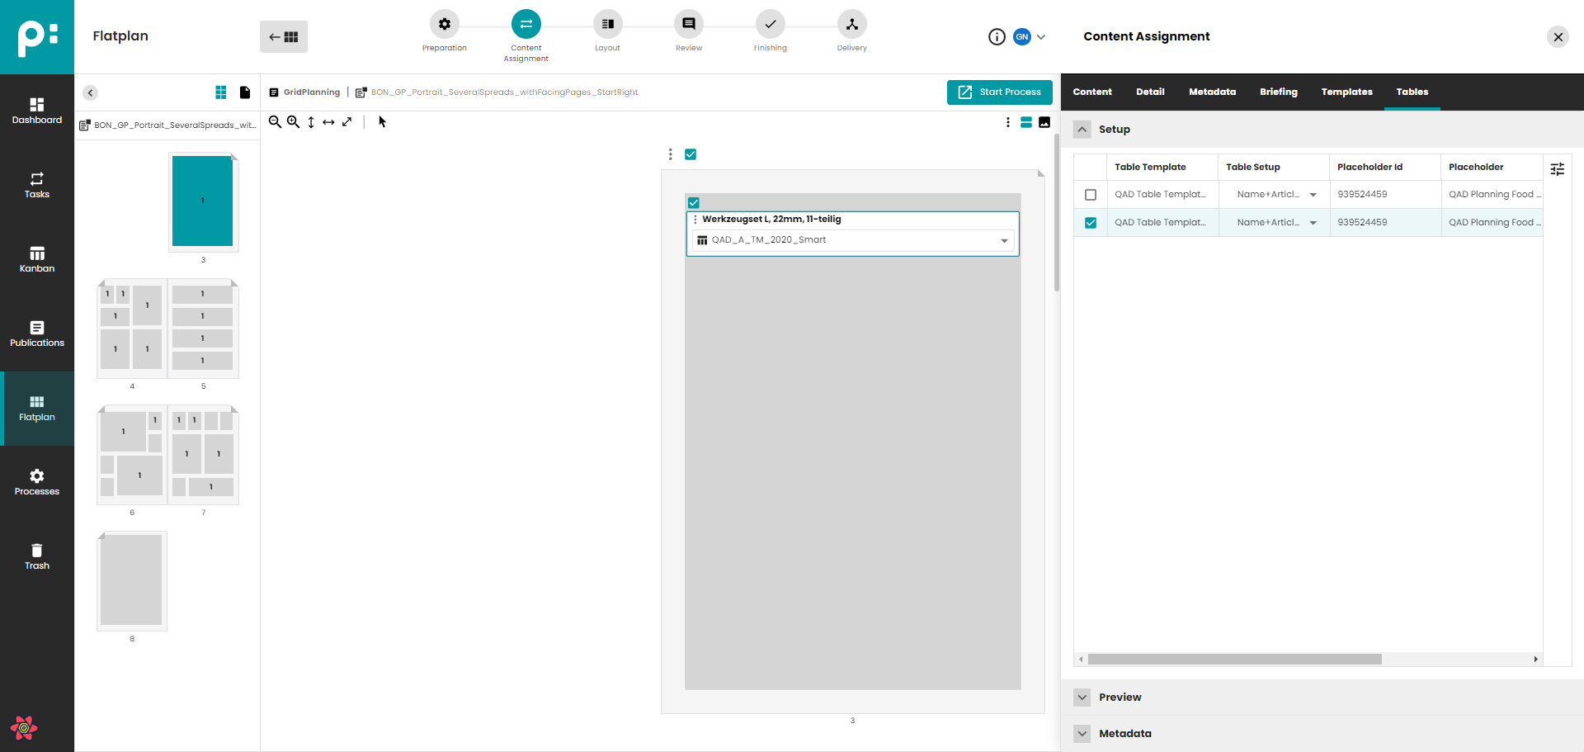Open the Metadata tab
The image size is (1584, 752).
click(x=1212, y=92)
